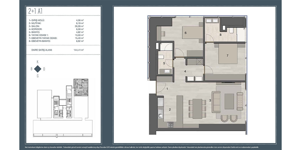Select the dining table in the salon
The width and height of the screenshot is (301, 150).
click(197, 109)
